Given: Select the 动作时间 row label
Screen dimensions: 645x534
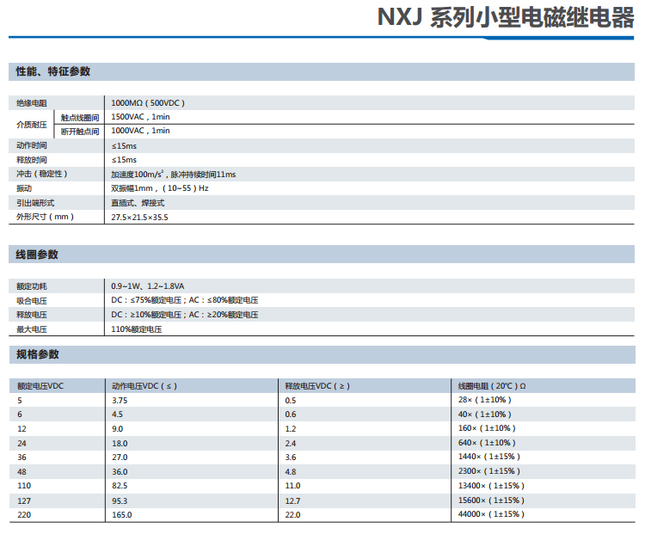Looking at the screenshot, I should tap(32, 145).
